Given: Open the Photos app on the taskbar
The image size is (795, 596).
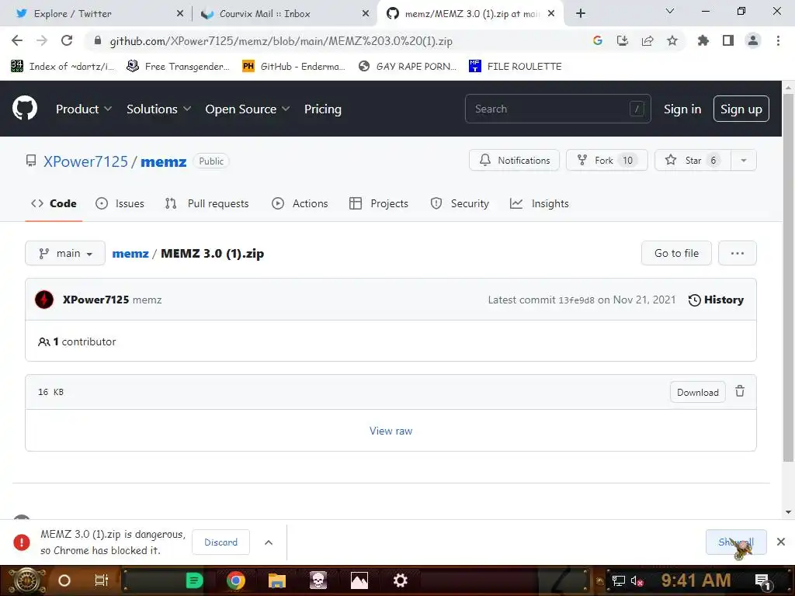Looking at the screenshot, I should 359,580.
